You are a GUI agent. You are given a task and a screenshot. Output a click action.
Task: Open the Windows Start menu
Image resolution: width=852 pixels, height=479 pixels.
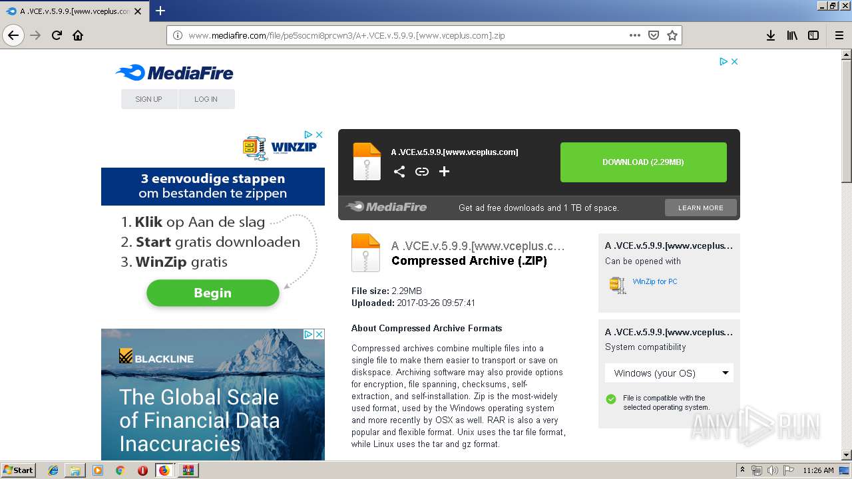pyautogui.click(x=18, y=470)
